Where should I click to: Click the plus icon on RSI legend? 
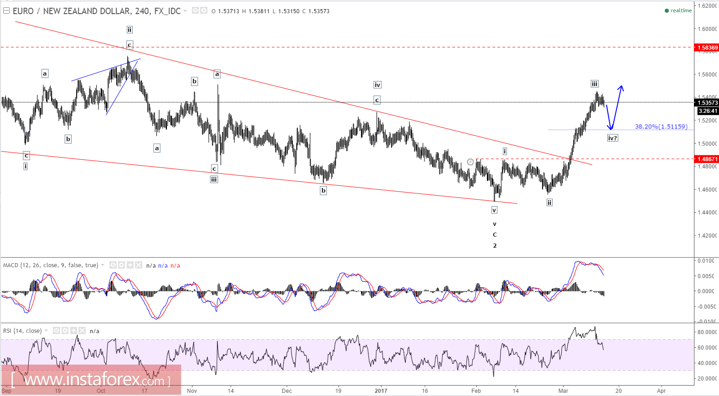click(x=73, y=330)
